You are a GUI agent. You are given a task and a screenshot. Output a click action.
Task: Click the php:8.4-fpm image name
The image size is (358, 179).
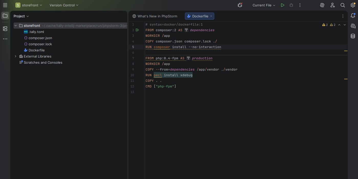click(167, 58)
